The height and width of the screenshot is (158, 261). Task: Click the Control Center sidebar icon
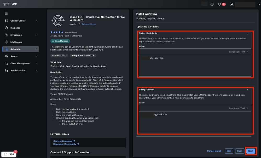6,21
